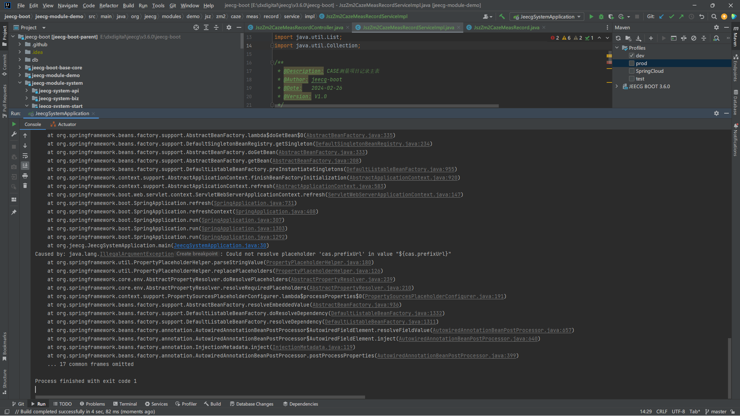
Task: Click editor horizontal scrollbar
Action: (x=387, y=106)
